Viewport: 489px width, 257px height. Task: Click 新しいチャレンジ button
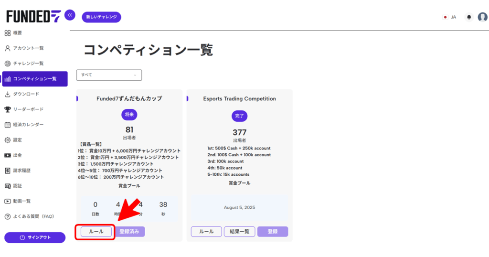pos(101,17)
